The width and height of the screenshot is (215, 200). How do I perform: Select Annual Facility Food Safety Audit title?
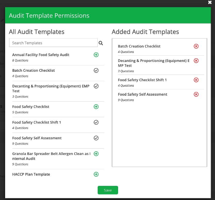point(41,55)
